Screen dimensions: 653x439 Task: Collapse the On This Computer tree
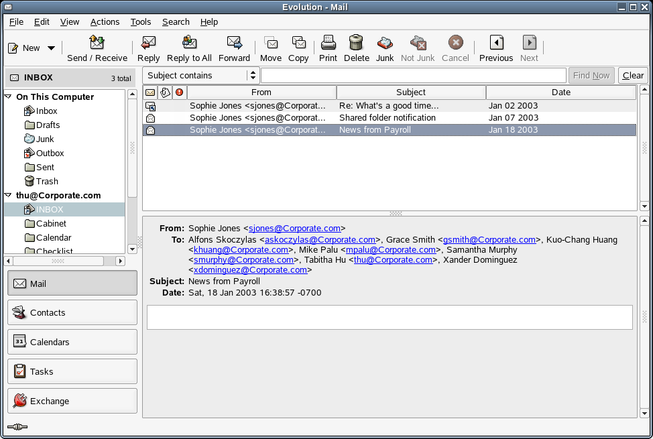tap(8, 97)
